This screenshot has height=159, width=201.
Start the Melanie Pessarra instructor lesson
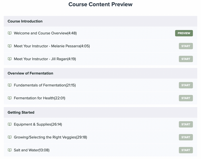pos(186,46)
